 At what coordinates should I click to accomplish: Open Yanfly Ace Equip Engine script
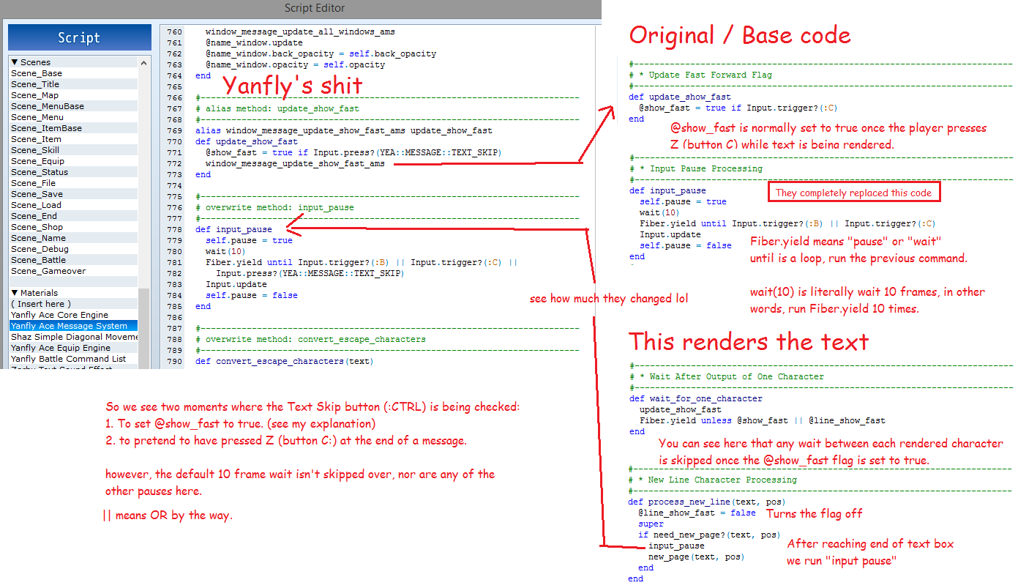pos(73,348)
